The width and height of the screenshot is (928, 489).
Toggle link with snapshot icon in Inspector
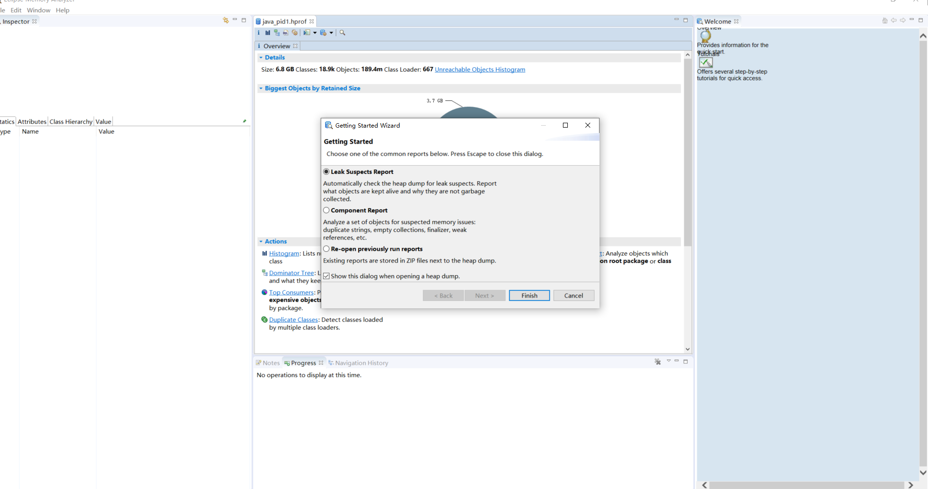click(226, 20)
